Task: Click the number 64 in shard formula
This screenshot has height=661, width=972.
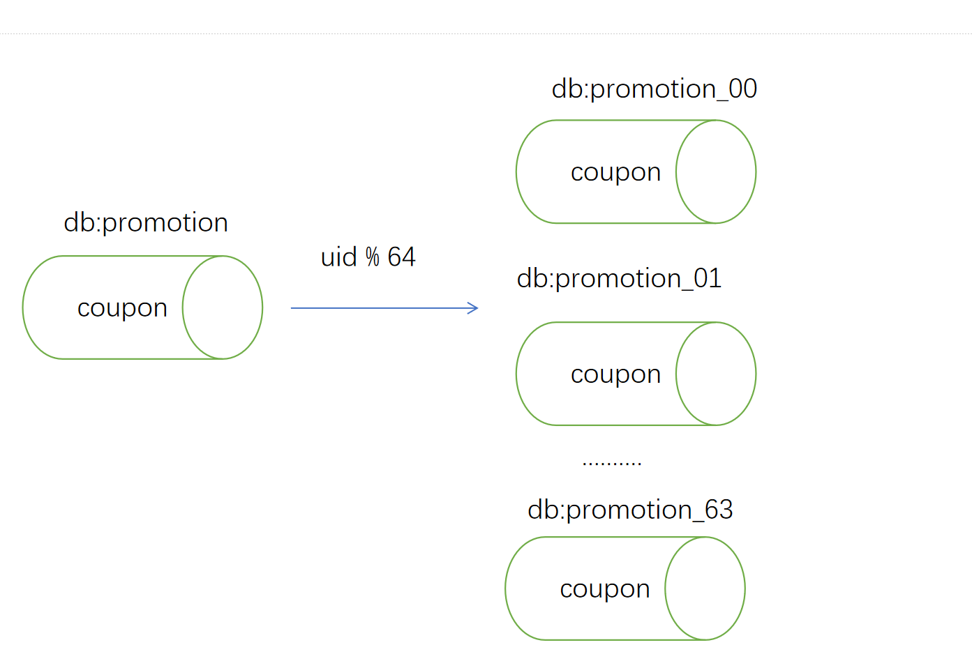Action: click(401, 257)
